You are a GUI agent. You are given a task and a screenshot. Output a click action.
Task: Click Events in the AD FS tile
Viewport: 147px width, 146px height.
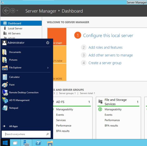[60, 115]
